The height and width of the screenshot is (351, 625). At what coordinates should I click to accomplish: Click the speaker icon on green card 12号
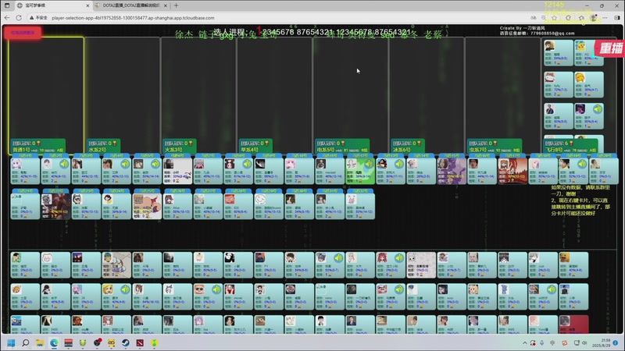point(369,164)
